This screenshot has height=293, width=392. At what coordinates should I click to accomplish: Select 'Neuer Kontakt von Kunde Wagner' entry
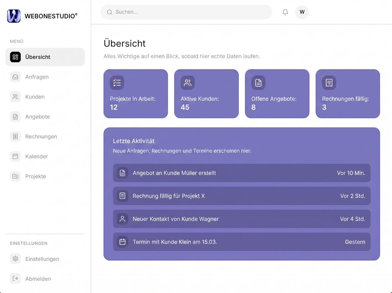pos(242,219)
